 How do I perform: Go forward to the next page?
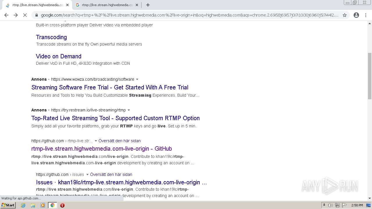[x=16, y=15]
